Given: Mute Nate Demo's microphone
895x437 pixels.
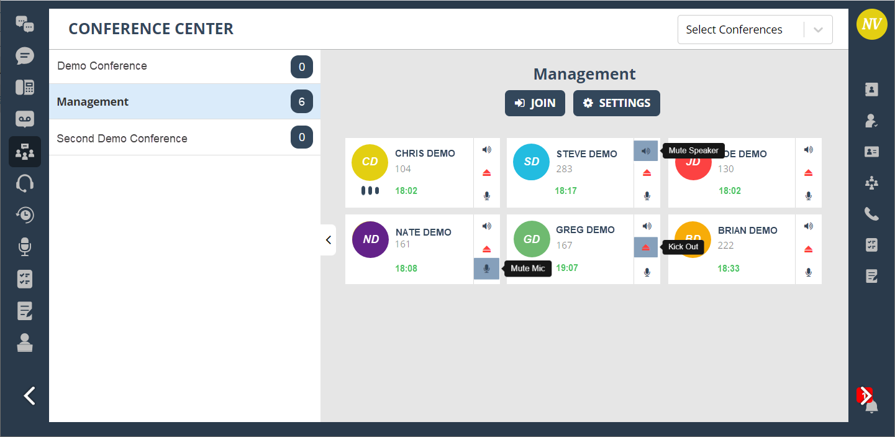Looking at the screenshot, I should pos(486,269).
